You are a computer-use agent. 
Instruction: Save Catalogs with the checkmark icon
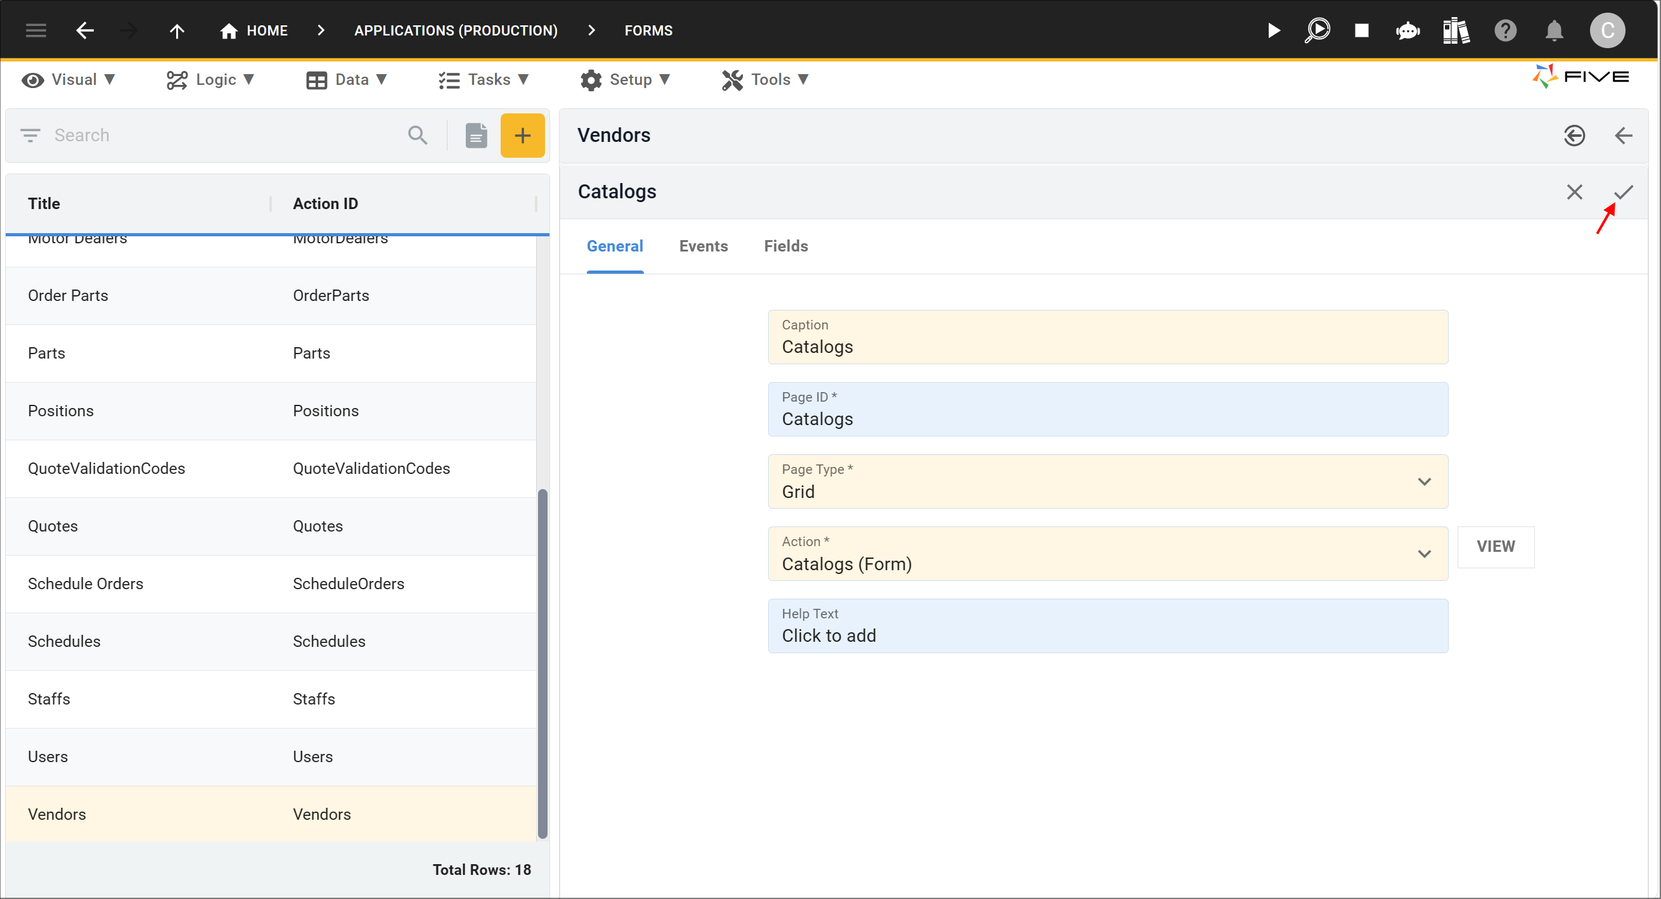pos(1623,192)
